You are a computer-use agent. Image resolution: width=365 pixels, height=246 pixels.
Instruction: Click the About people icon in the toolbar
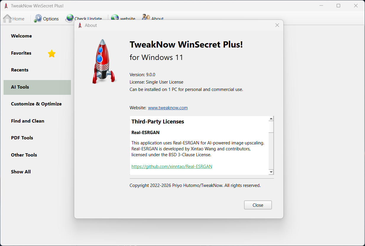[146, 17]
